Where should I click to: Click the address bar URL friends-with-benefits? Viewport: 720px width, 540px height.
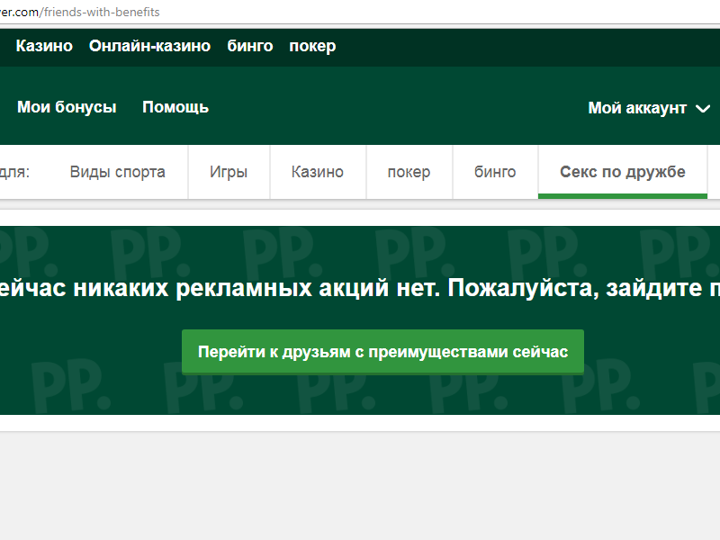102,12
